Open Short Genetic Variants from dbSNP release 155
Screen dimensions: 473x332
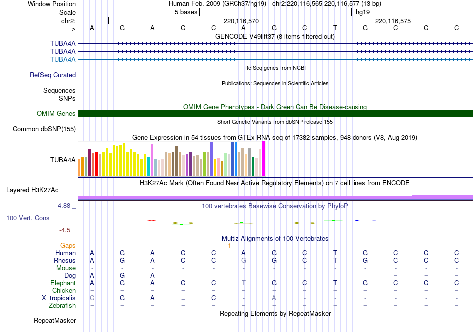click(275, 122)
